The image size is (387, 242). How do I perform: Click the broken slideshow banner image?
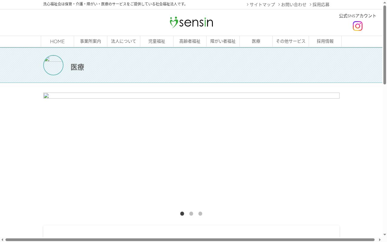pyautogui.click(x=191, y=96)
